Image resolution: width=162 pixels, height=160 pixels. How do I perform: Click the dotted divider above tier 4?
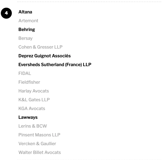pyautogui.click(x=90, y=2)
